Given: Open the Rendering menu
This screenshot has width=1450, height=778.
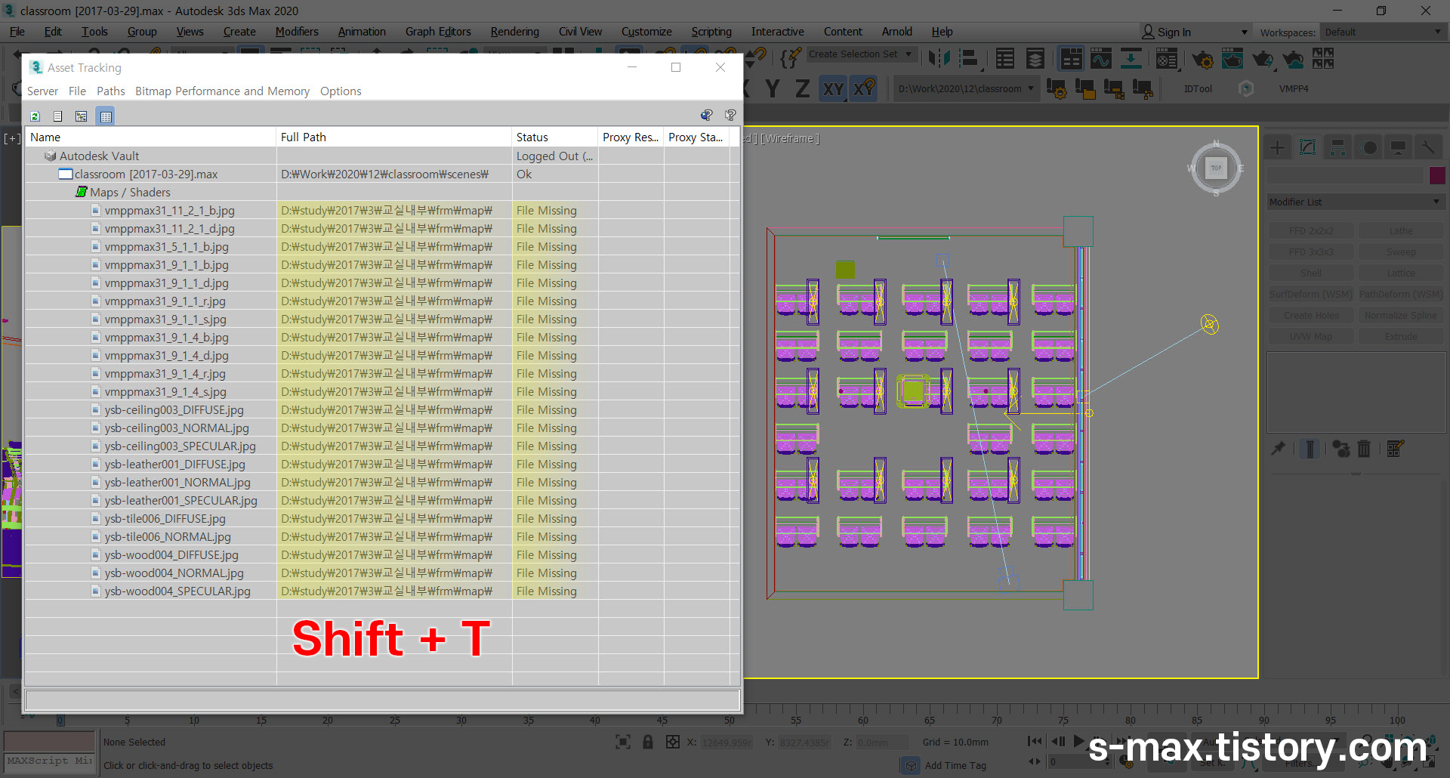Looking at the screenshot, I should point(514,32).
